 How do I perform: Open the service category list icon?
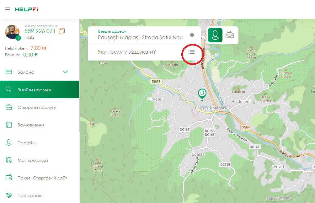click(x=191, y=52)
